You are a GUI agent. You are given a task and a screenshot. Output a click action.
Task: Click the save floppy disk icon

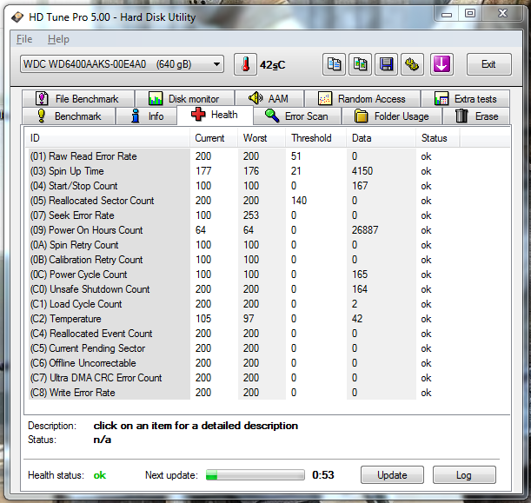(x=387, y=64)
